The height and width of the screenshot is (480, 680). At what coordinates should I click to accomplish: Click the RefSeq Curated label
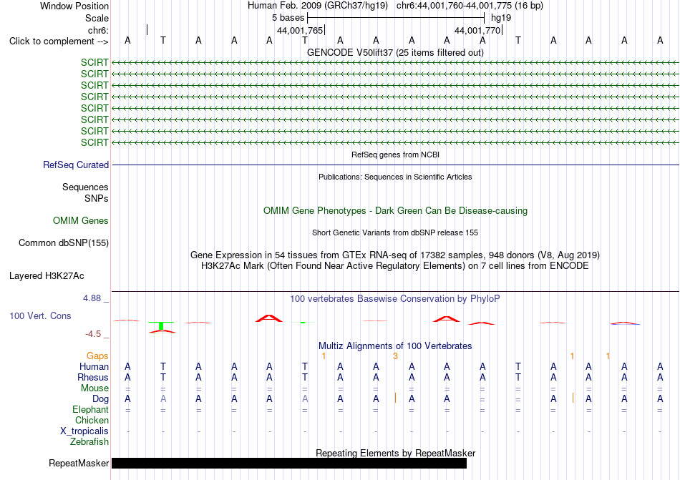pos(76,165)
